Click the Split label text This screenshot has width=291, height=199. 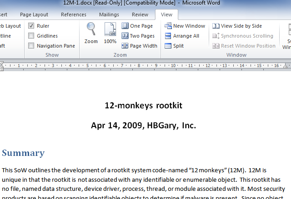click(x=178, y=46)
